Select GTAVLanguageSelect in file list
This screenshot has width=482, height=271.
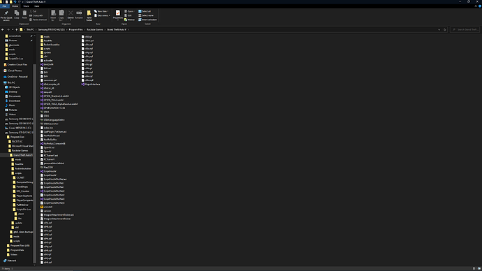52,120
